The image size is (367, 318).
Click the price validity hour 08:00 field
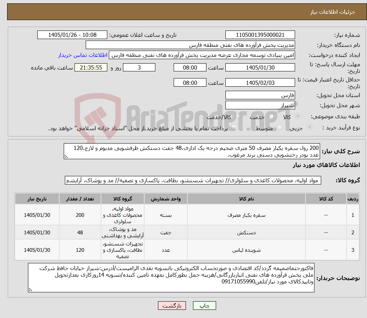click(x=190, y=83)
